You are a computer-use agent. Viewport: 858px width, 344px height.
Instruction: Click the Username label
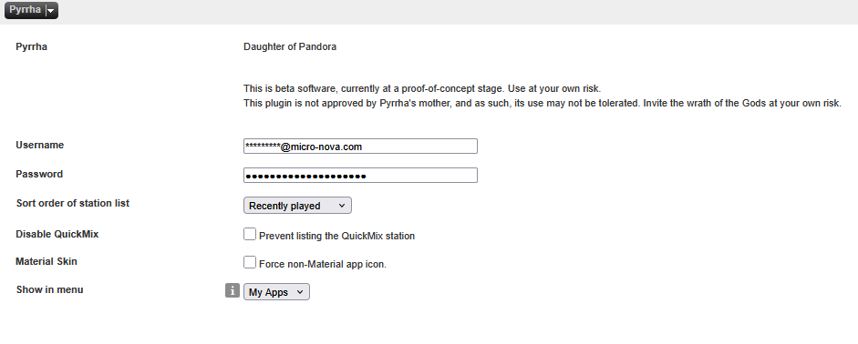point(39,145)
